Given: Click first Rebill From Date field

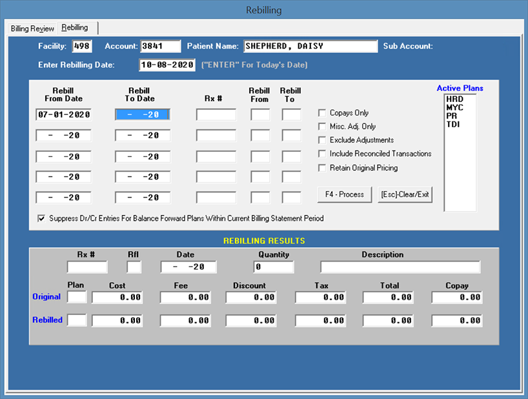Looking at the screenshot, I should [x=63, y=115].
